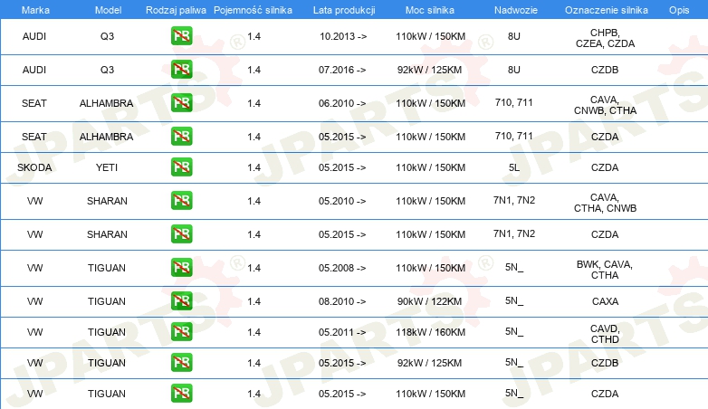Click "1.4" in the SKODA YETI row
This screenshot has width=708, height=409.
coord(254,167)
